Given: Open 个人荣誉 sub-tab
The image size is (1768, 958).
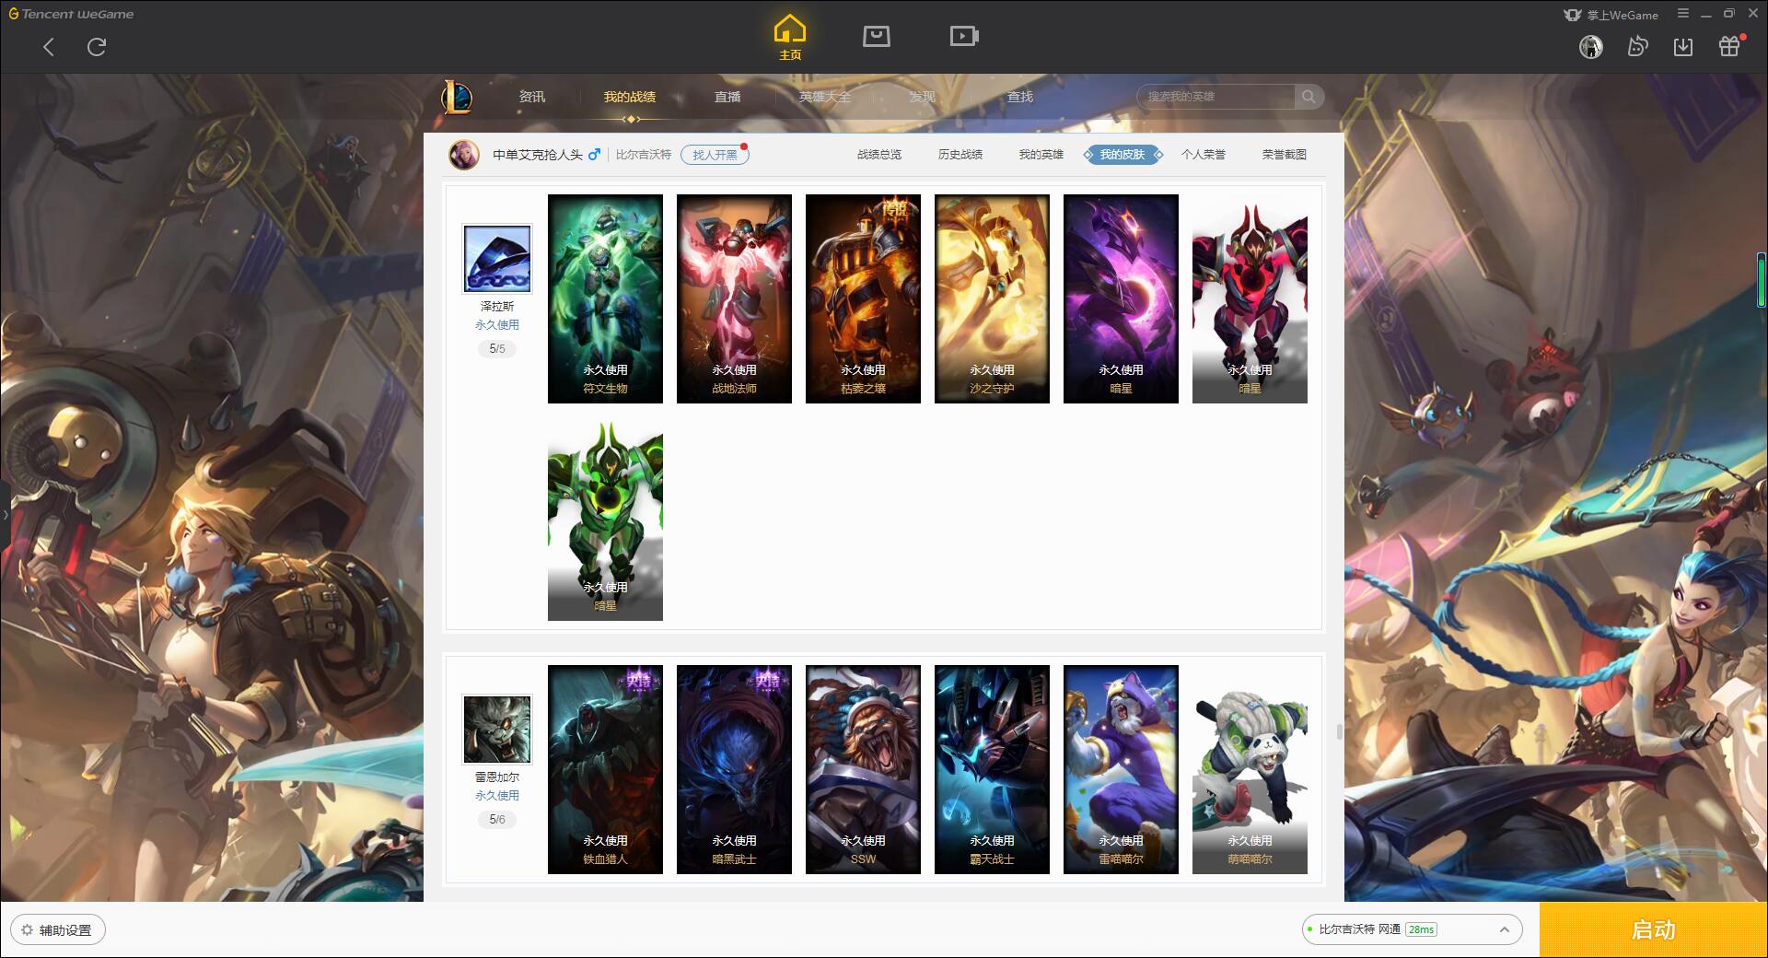Looking at the screenshot, I should (1204, 155).
